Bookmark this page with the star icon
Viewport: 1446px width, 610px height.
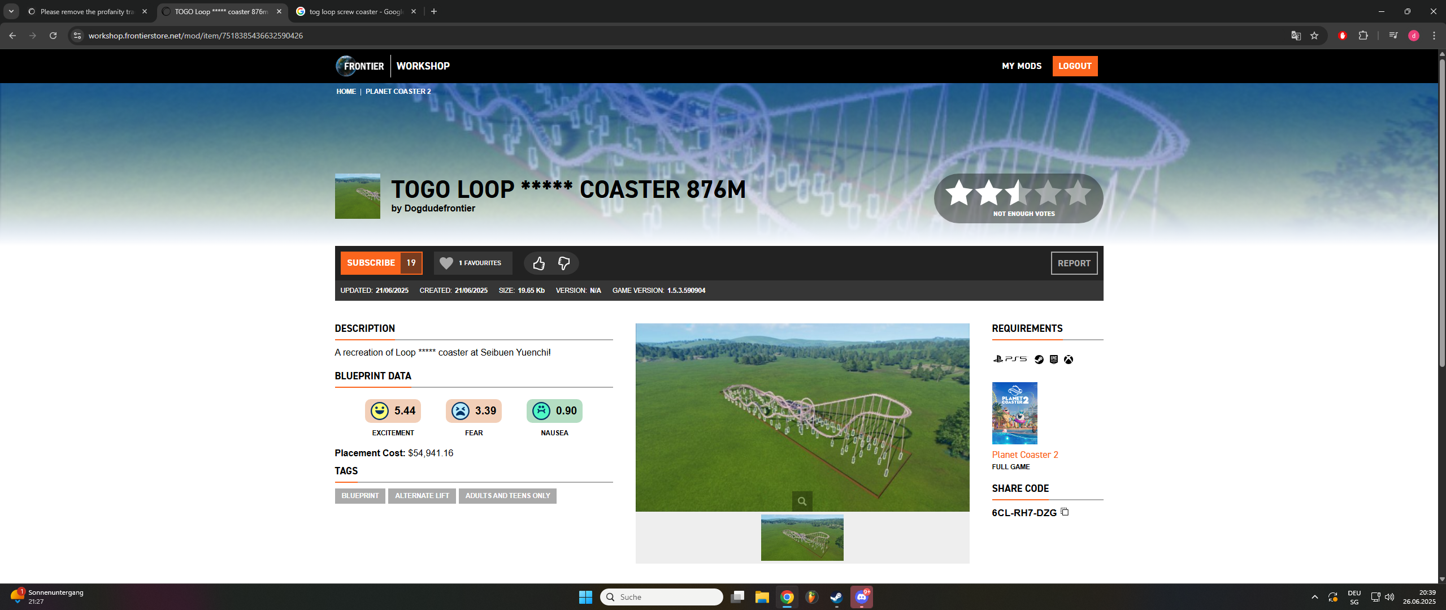pos(1314,36)
